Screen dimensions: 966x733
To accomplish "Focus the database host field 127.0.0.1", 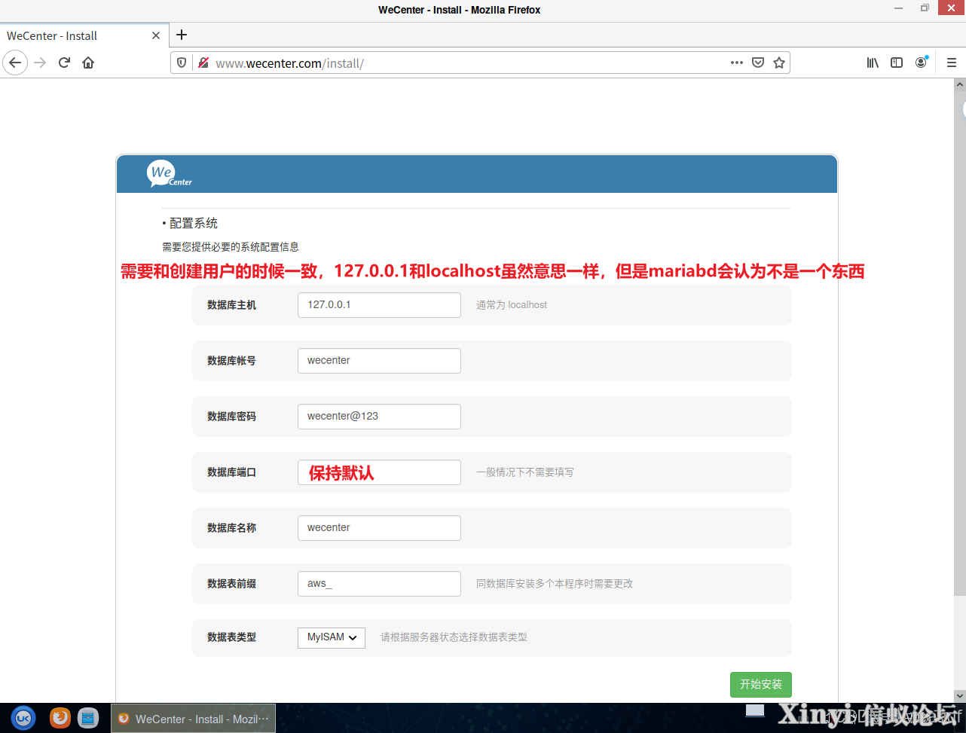I will coord(379,305).
